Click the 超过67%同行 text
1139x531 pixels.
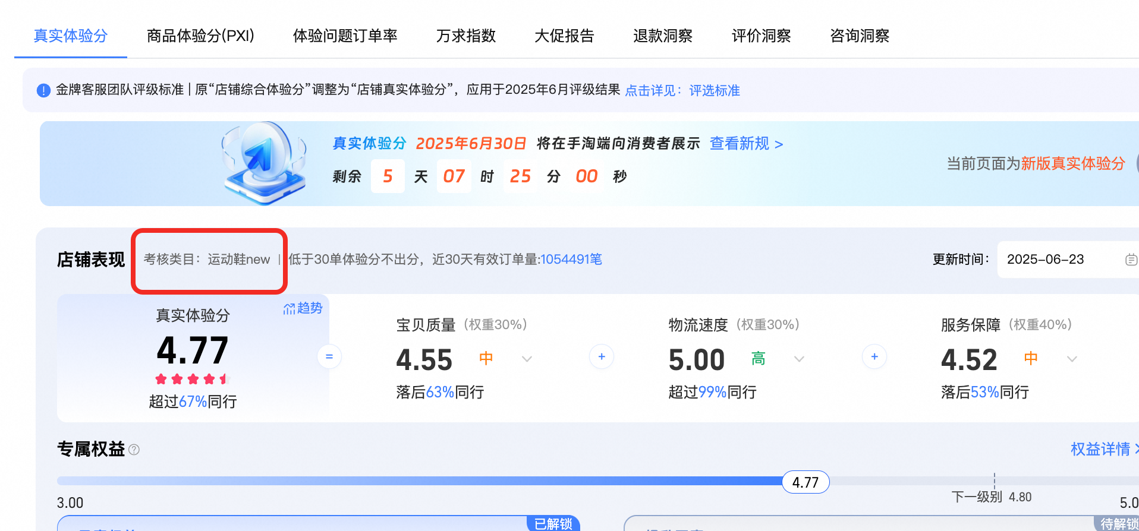(x=193, y=402)
